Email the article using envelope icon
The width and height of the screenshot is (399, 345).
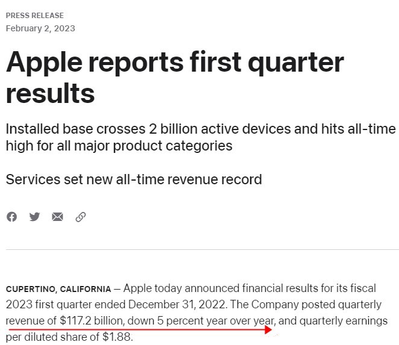click(57, 217)
